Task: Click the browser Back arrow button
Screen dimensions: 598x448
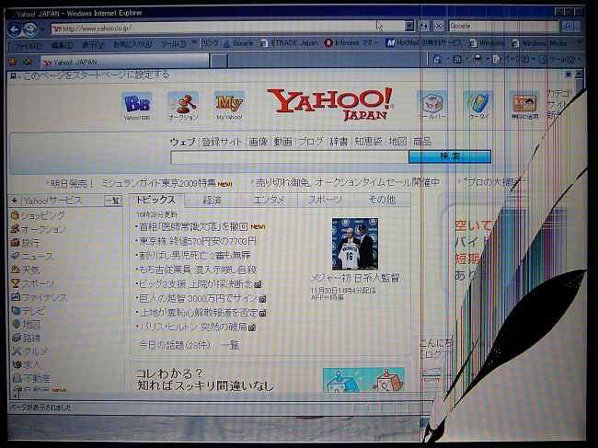Action: click(14, 29)
